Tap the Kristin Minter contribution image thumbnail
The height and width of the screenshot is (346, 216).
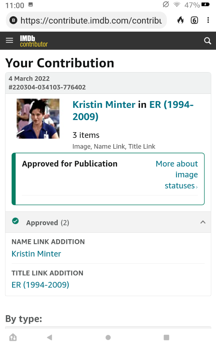38,119
